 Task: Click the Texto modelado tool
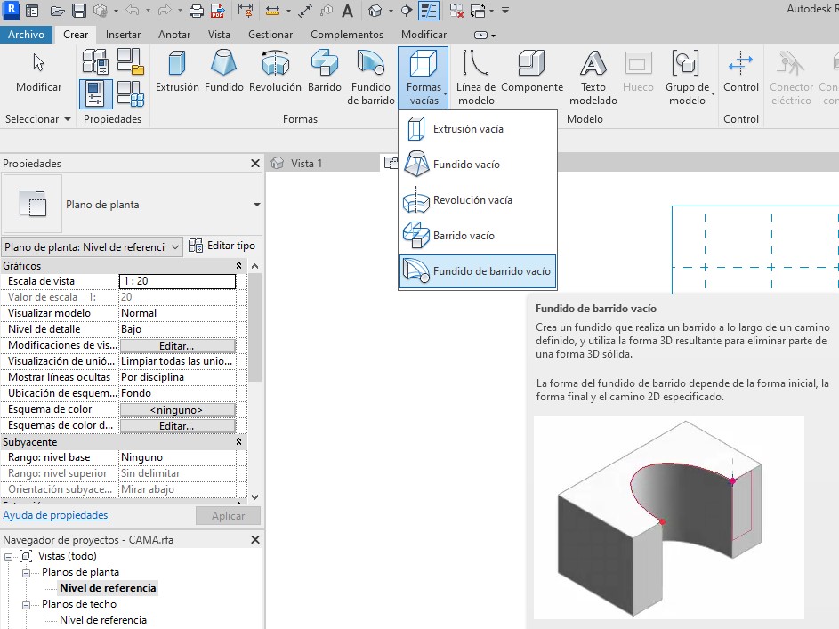point(593,77)
